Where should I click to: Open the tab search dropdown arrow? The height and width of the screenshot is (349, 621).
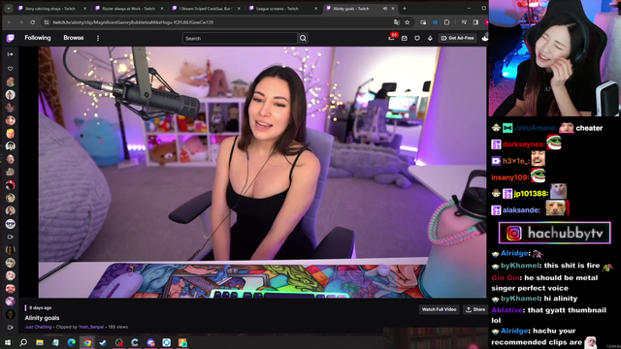point(9,9)
